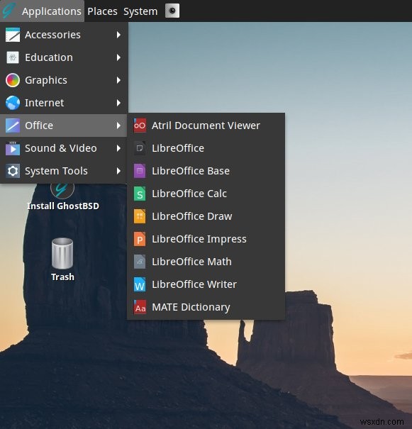Open the Internet category
The image size is (412, 429).
[x=64, y=103]
